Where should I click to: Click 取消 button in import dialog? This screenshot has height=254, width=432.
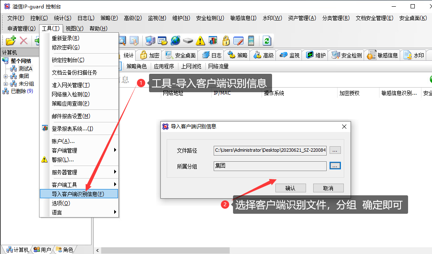click(328, 188)
